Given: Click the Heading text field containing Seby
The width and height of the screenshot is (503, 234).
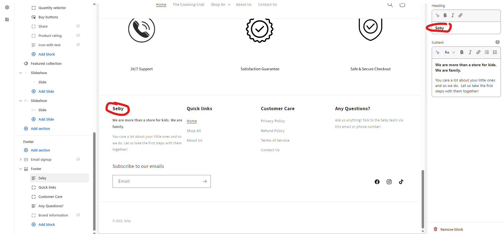Looking at the screenshot, I should tap(466, 28).
